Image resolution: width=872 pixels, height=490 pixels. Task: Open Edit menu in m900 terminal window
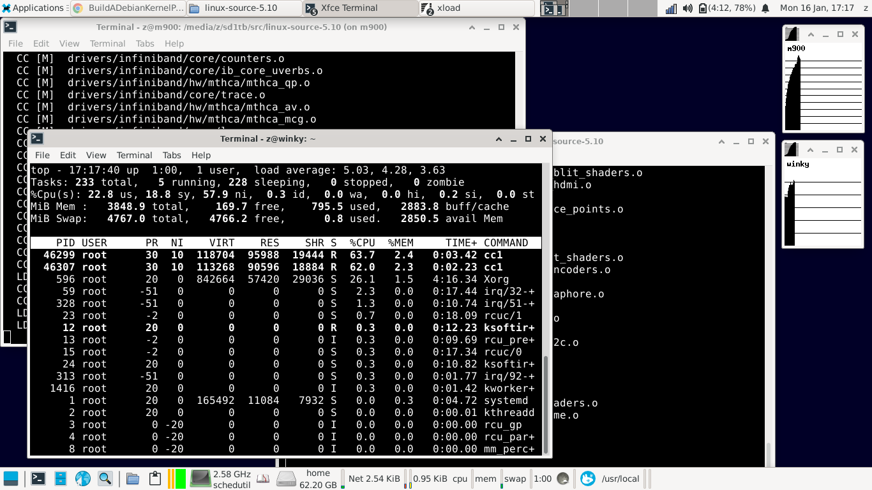point(41,43)
